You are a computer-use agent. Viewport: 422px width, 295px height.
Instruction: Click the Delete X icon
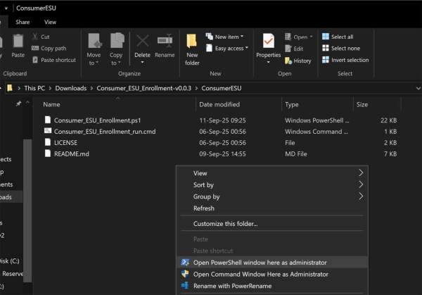tap(142, 41)
